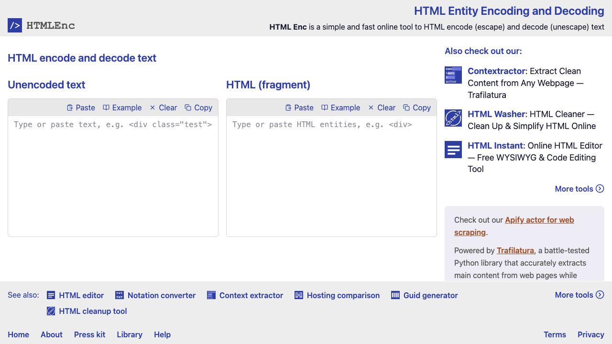612x344 pixels.
Task: Copy the HTML fragment output
Action: click(417, 107)
